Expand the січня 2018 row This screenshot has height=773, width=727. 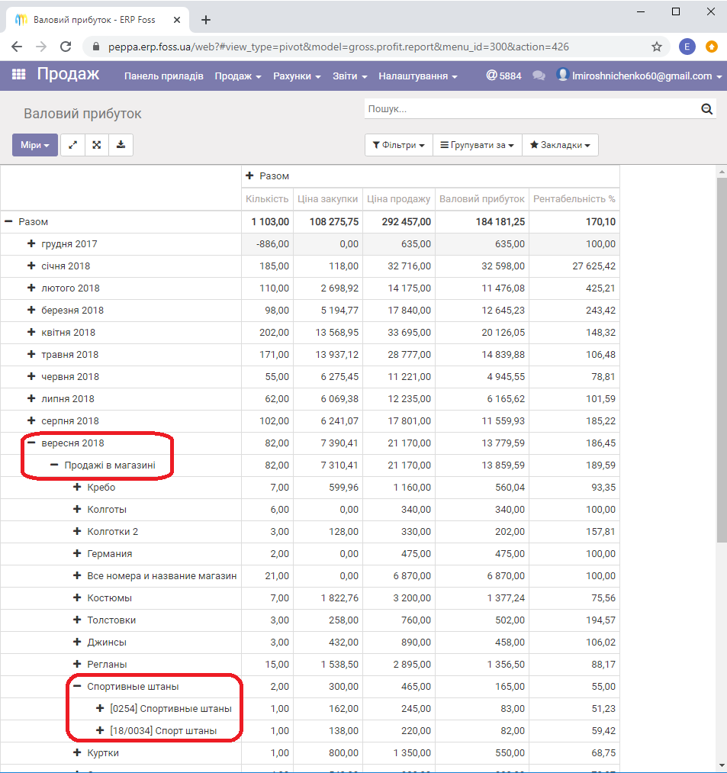tap(31, 266)
